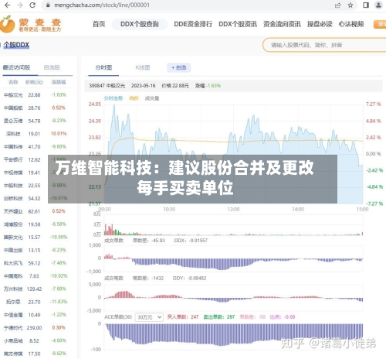Click the 2023-05-16 date in the quote bar
This screenshot has height=359, width=386.
click(x=144, y=86)
